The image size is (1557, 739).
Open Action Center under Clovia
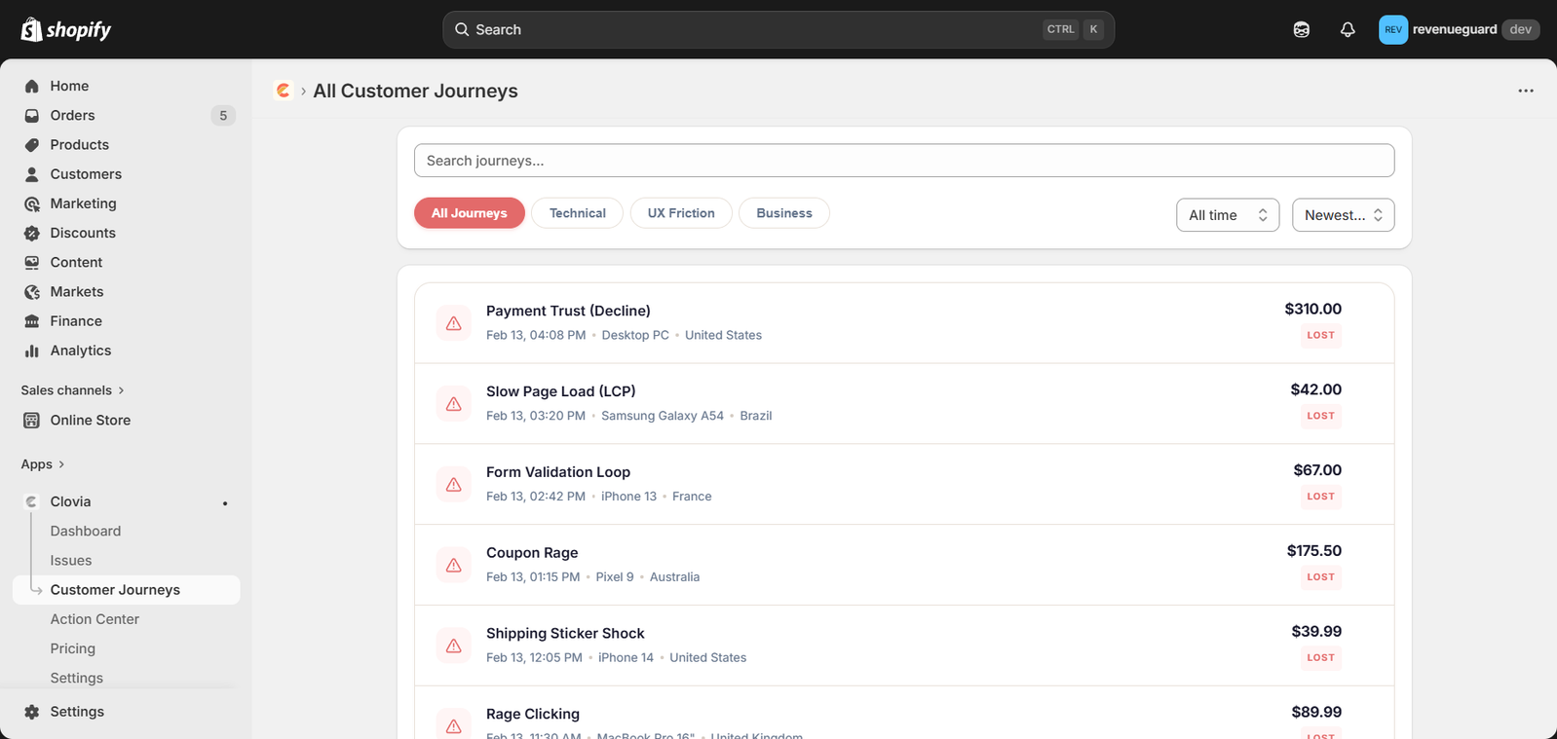click(x=95, y=619)
